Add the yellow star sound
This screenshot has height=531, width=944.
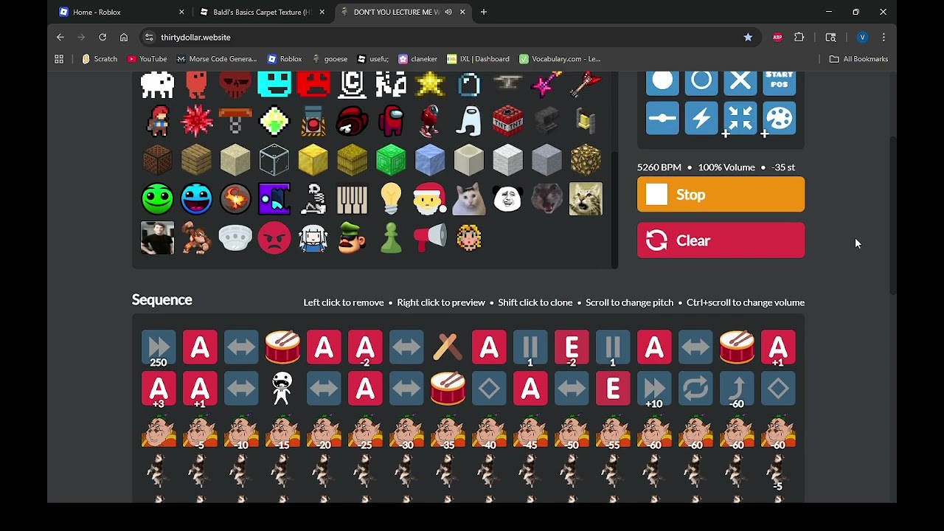[x=430, y=84]
